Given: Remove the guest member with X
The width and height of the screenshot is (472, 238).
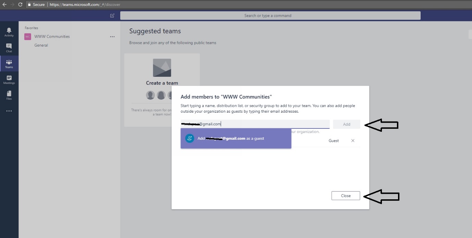Looking at the screenshot, I should (x=353, y=141).
